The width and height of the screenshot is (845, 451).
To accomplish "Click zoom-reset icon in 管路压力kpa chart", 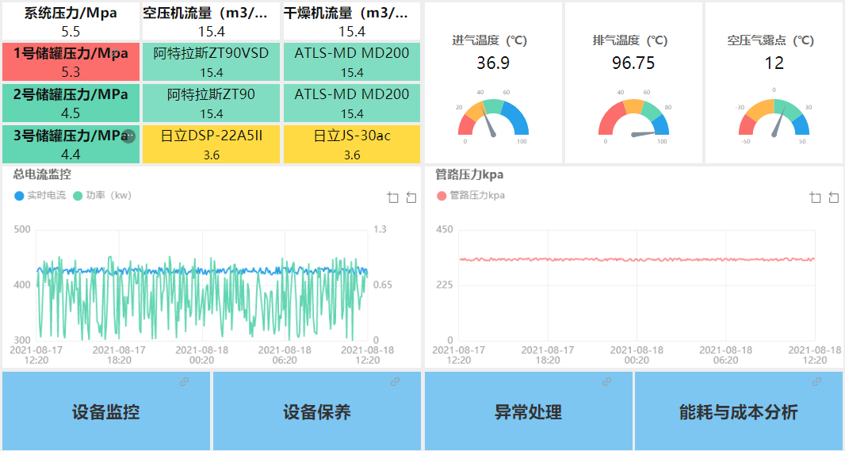I will click(834, 197).
